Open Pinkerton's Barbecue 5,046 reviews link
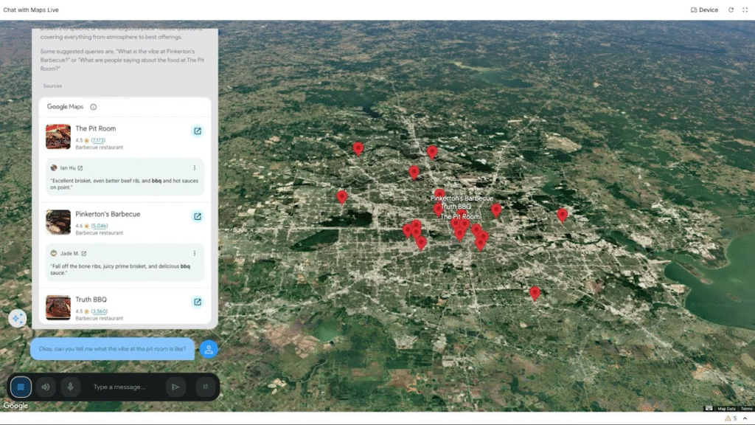The image size is (755, 425). click(x=99, y=226)
